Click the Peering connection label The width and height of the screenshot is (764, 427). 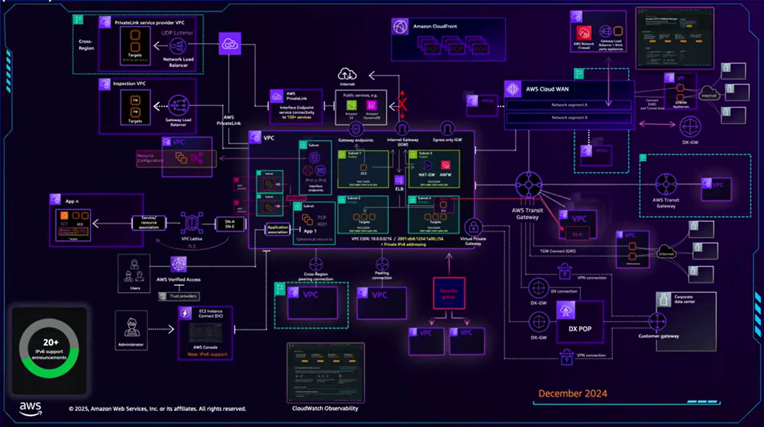click(382, 276)
